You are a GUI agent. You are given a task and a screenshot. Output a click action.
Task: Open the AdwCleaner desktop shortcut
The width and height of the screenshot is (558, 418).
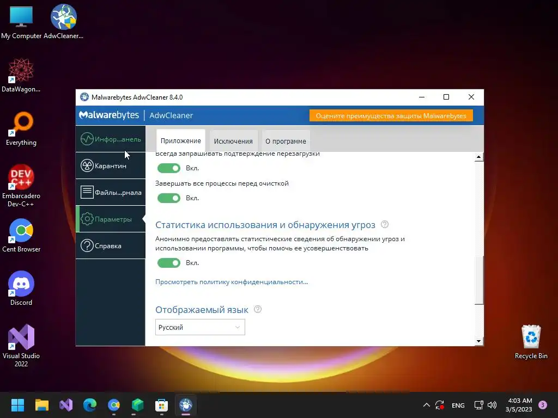tap(63, 22)
